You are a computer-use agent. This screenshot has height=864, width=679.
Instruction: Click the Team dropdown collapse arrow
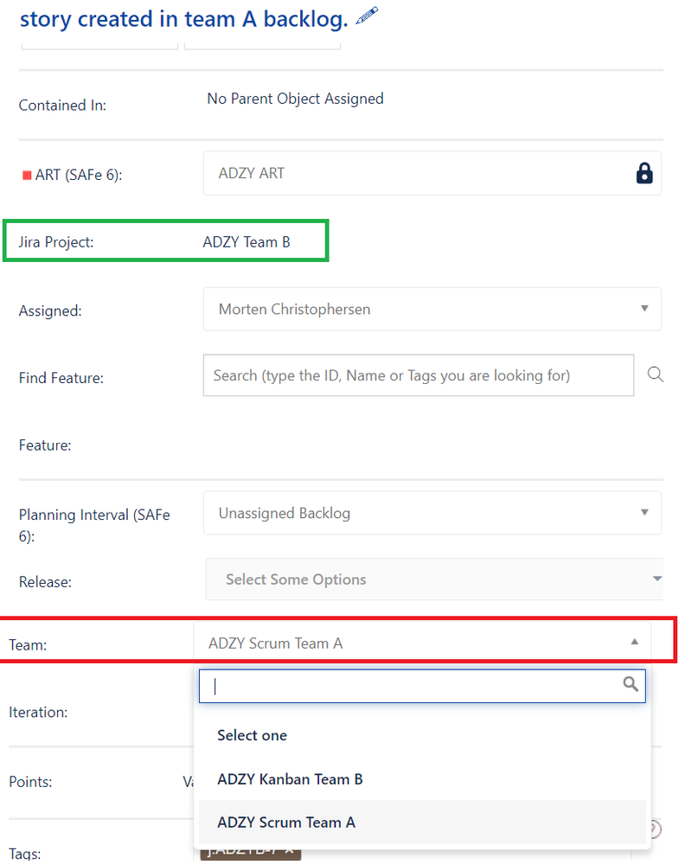point(634,642)
